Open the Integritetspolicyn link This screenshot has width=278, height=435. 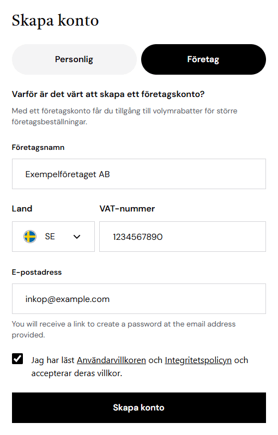click(x=198, y=360)
